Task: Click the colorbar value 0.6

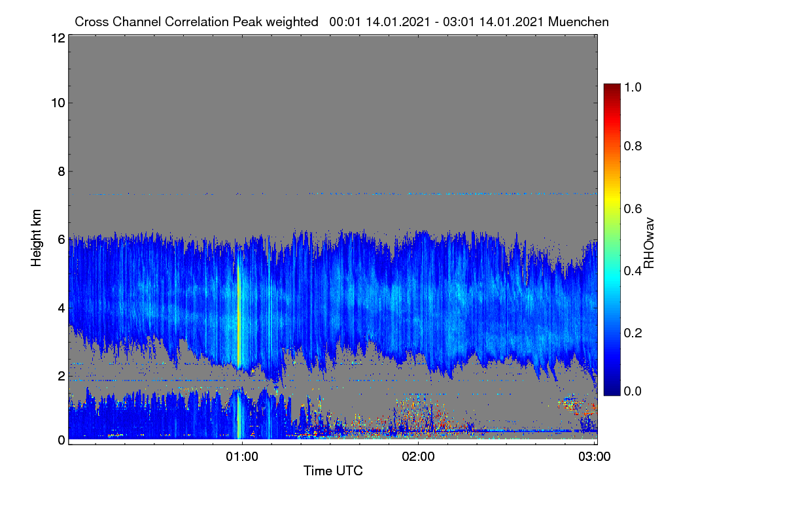Action: [633, 208]
